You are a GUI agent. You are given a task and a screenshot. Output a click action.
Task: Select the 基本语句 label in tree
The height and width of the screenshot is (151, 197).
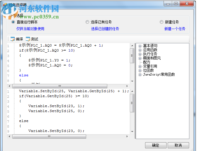point(150,46)
